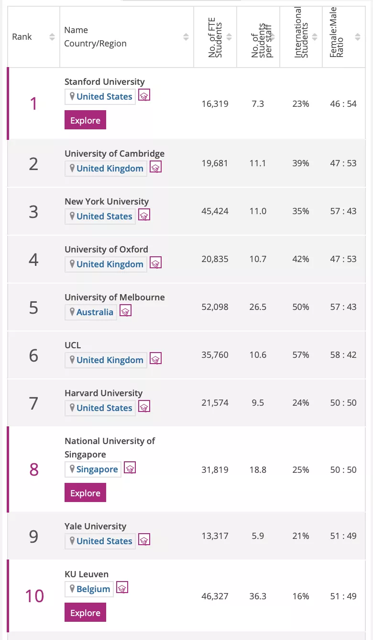Click graduation cap icon for KU Leuven
The width and height of the screenshot is (373, 640).
tap(122, 588)
